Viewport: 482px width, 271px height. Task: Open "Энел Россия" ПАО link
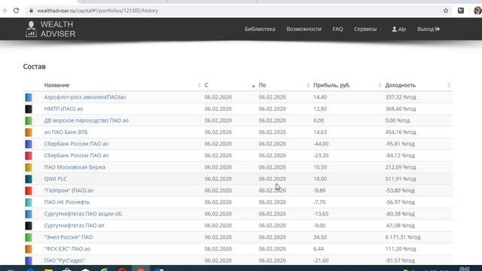click(69, 237)
